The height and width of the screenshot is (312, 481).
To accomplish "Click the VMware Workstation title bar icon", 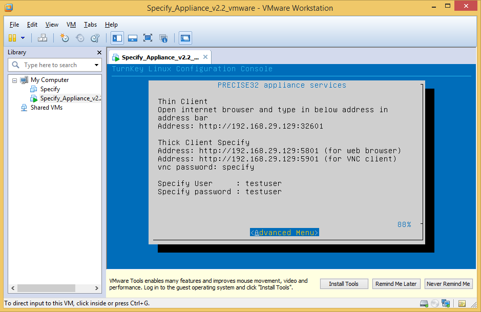I will point(9,7).
